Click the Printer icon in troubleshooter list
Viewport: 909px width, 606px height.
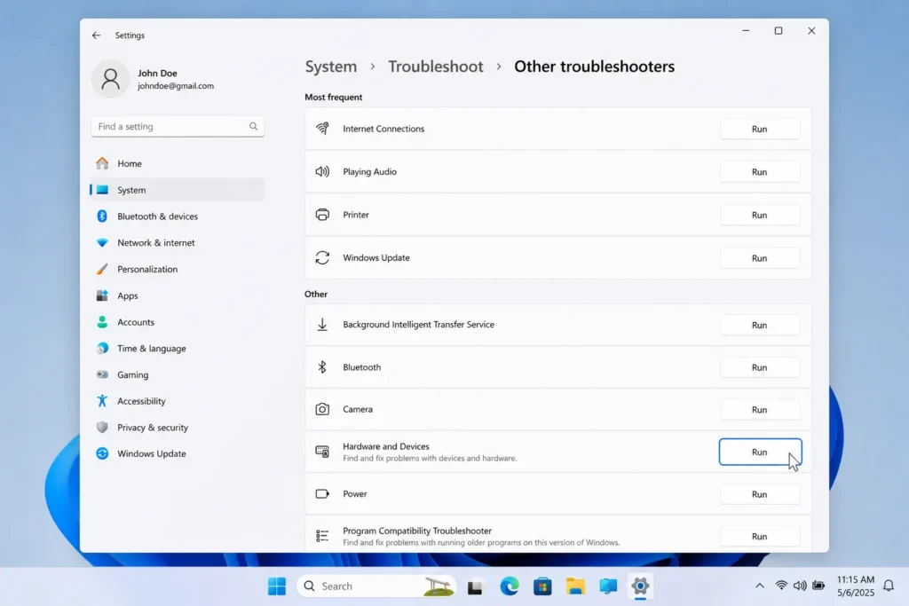click(x=322, y=215)
